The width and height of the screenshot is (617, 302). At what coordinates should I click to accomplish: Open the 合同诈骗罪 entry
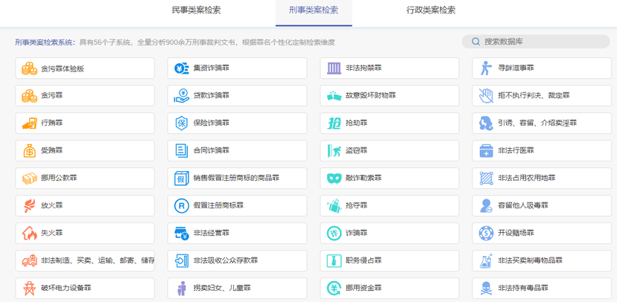pyautogui.click(x=237, y=150)
